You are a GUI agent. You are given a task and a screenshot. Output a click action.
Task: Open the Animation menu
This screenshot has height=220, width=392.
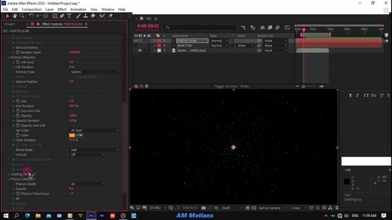click(78, 10)
